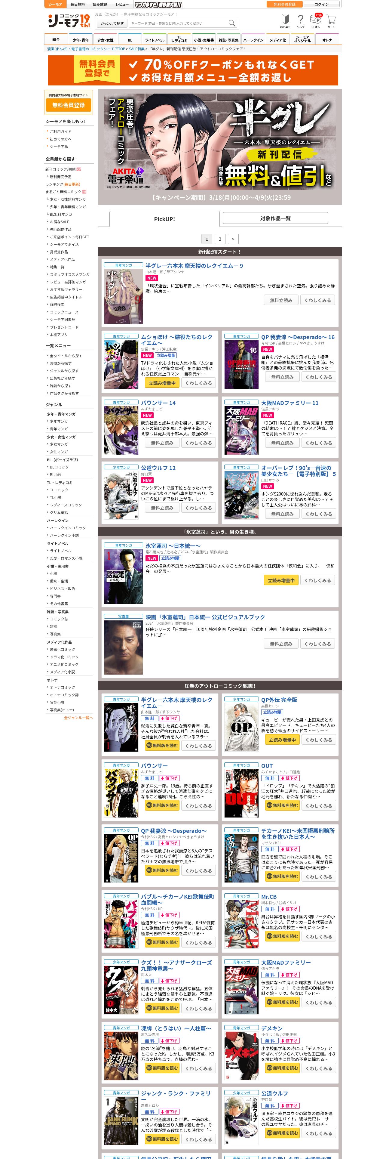Screen dimensions: 386x1159
Task: Open the デメキン cover thumbnail
Action: point(241,1056)
